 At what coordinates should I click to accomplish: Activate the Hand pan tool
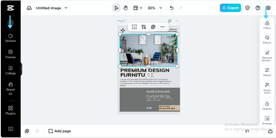coord(126,8)
